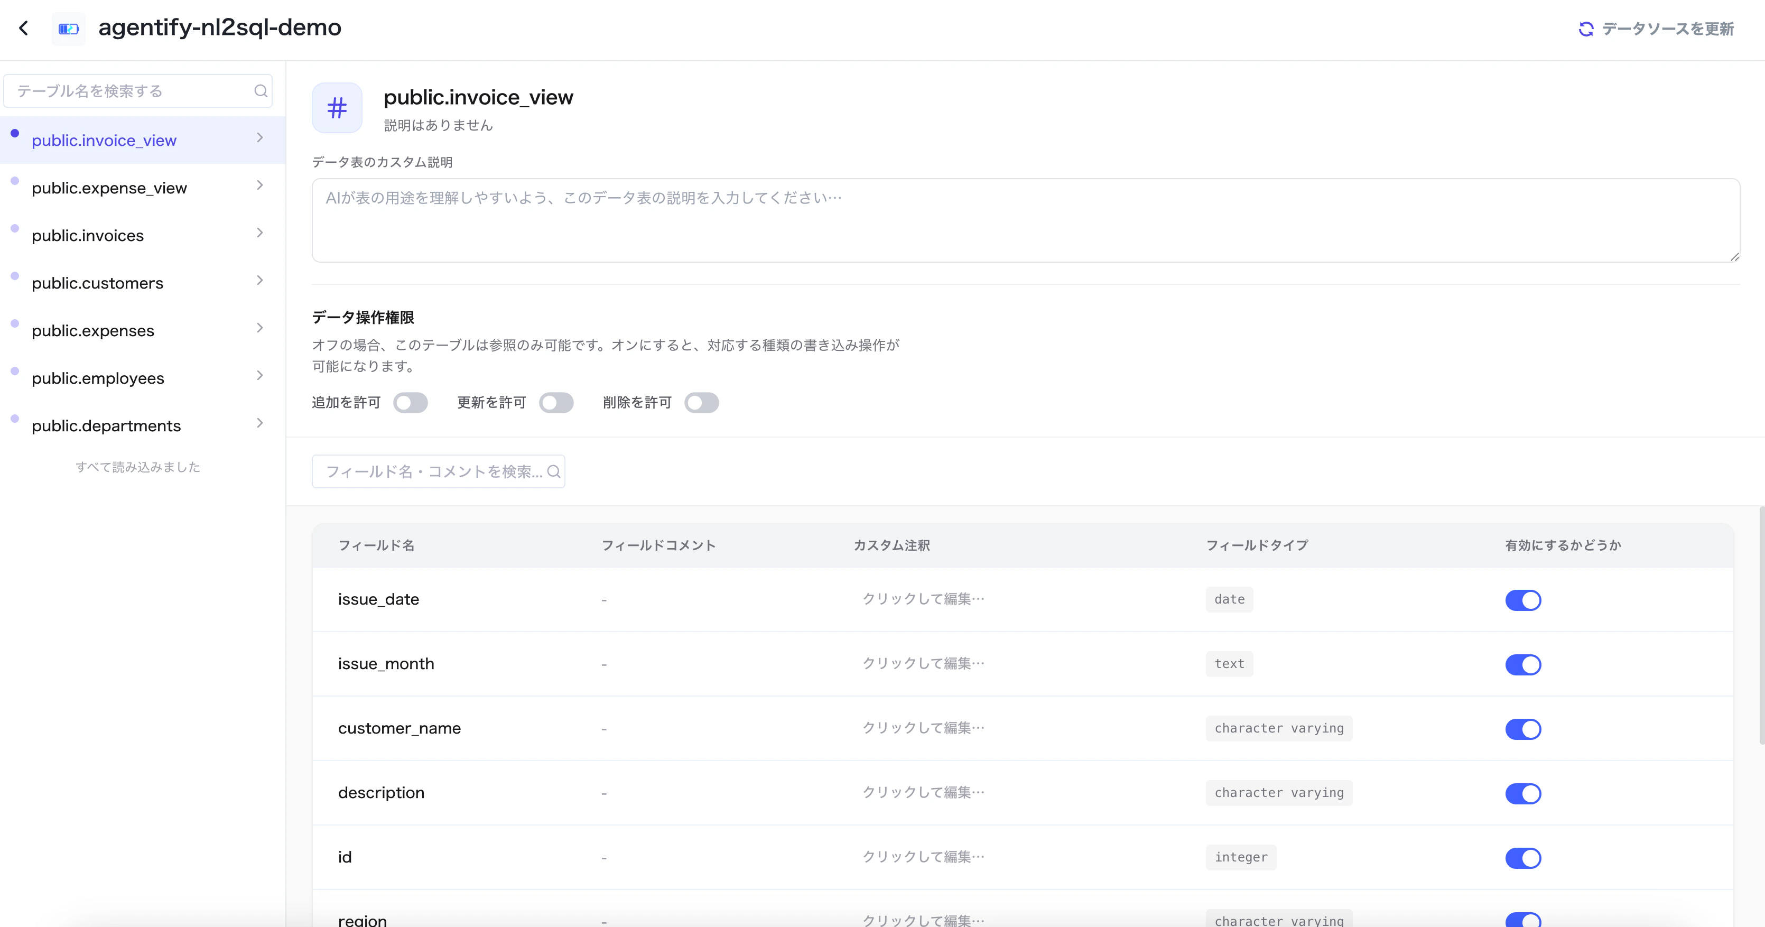Edit custom annotation for description field
Viewport: 1765px width, 927px height.
coord(923,792)
